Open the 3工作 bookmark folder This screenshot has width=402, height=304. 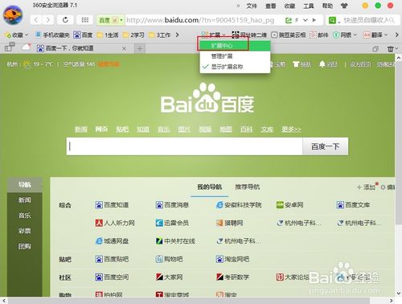coord(159,35)
